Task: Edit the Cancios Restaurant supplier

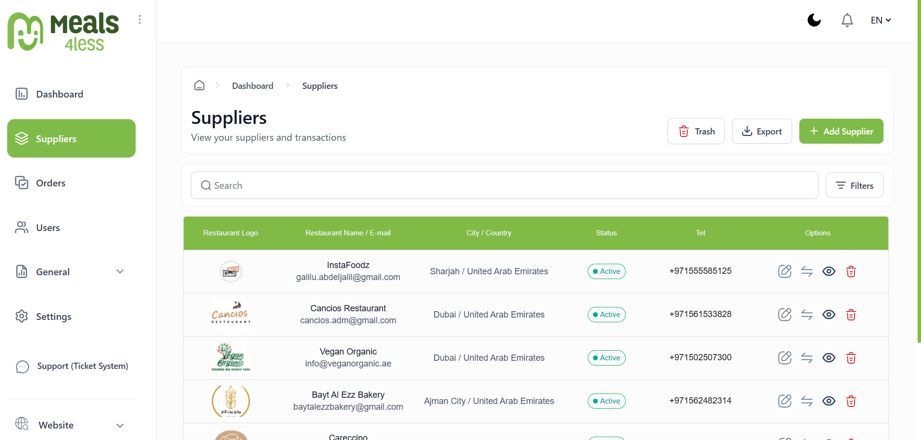Action: point(785,315)
